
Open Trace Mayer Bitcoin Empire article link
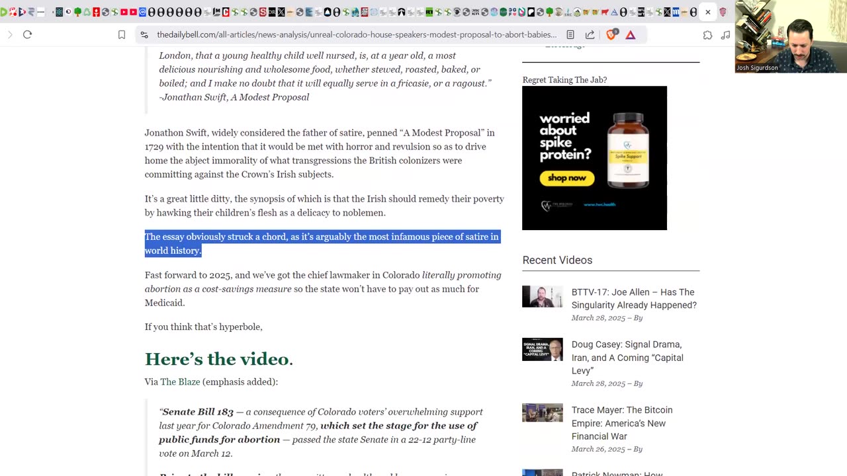pyautogui.click(x=622, y=423)
